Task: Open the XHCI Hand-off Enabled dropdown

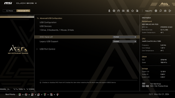Action: click(x=124, y=37)
